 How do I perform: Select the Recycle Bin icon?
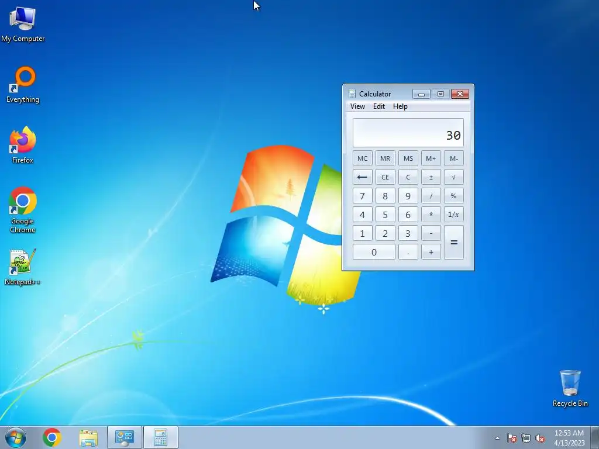point(570,388)
